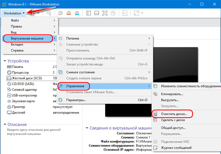Select the Память device row
The width and height of the screenshot is (221, 154).
(32, 67)
